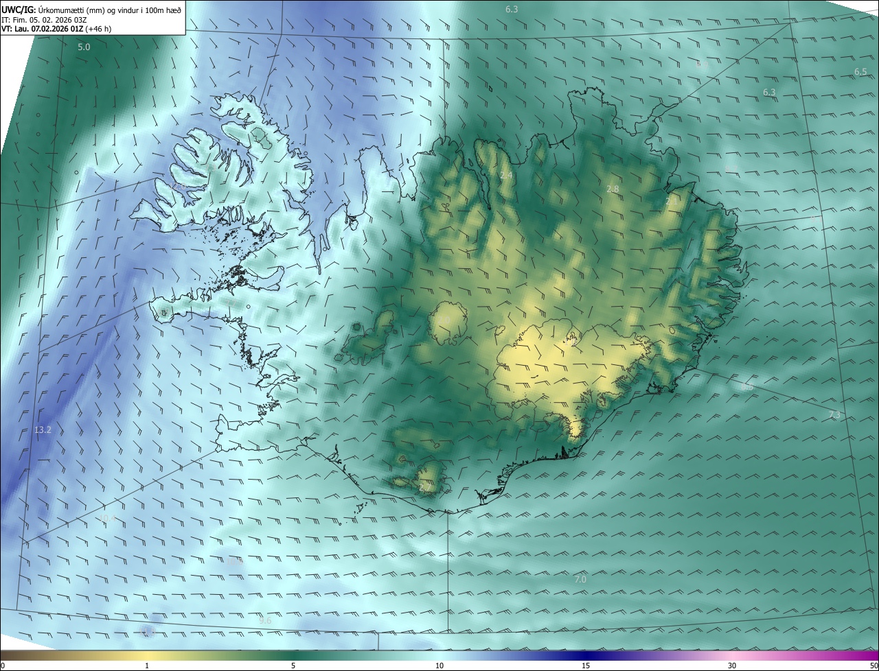Click the colorbar tick label 15

(586, 666)
